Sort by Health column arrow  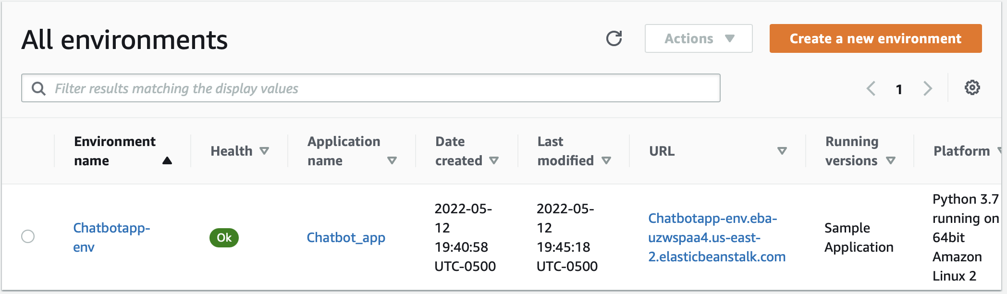click(264, 151)
